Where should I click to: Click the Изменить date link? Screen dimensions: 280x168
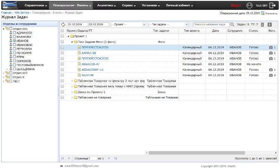271,13
